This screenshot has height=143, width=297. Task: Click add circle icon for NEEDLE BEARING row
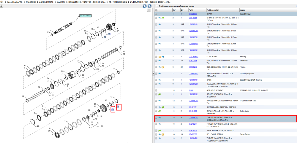[156, 84]
